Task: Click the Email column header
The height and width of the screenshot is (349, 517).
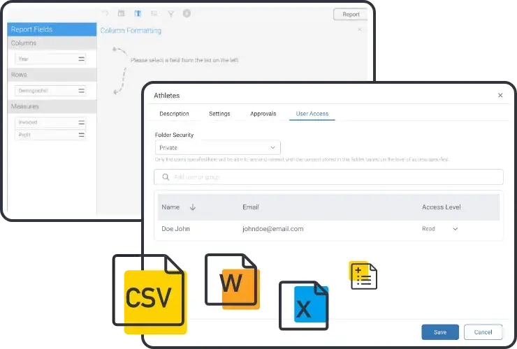Action: pyautogui.click(x=251, y=207)
